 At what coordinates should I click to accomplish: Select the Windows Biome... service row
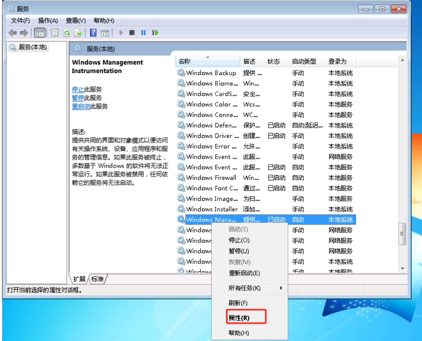266,83
